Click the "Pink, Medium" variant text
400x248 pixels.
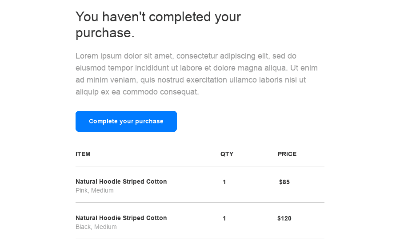tap(95, 191)
